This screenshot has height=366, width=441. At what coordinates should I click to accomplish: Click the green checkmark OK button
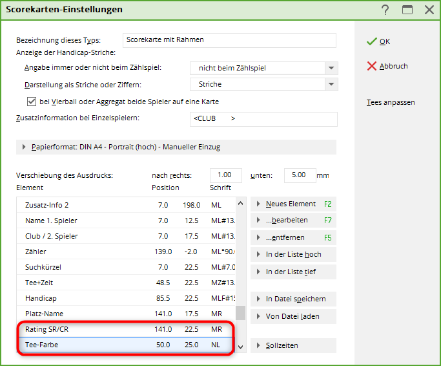[378, 41]
